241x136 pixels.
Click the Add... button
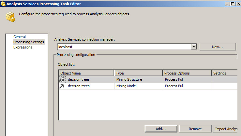coord(161,129)
